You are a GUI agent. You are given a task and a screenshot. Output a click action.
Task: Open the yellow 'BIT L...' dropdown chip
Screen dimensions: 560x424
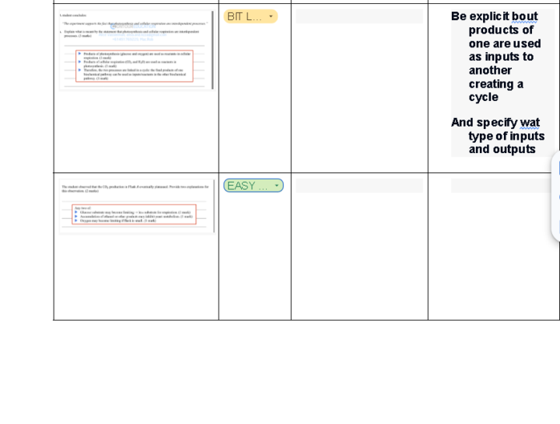point(250,16)
